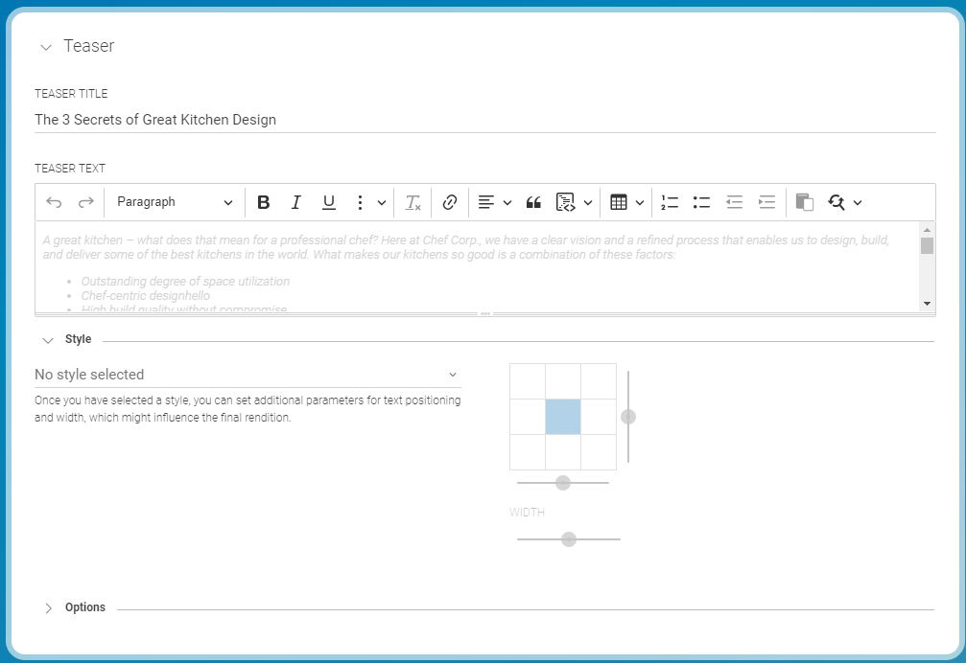
Task: Create a numbered list
Action: 670,202
